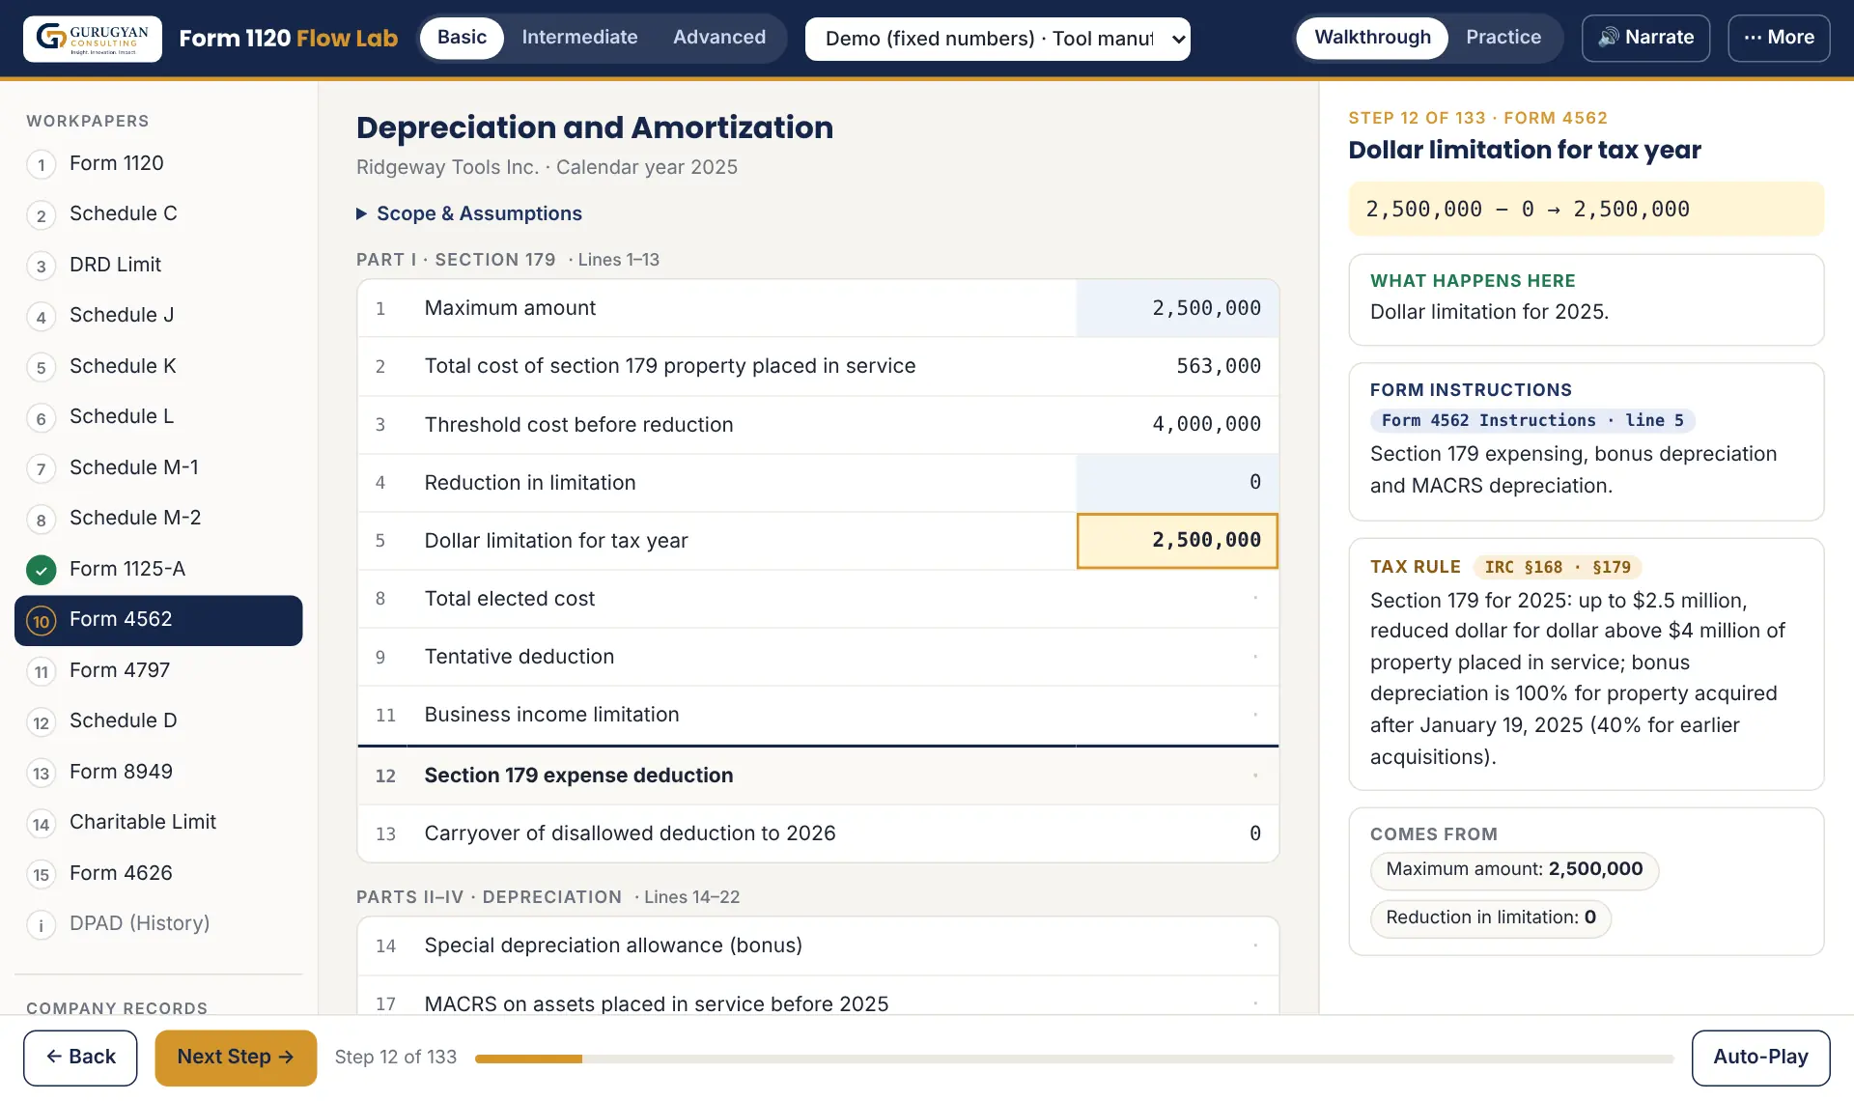The width and height of the screenshot is (1854, 1101).
Task: Open the Demo (fixed numbers) scenario dropdown
Action: 997,39
